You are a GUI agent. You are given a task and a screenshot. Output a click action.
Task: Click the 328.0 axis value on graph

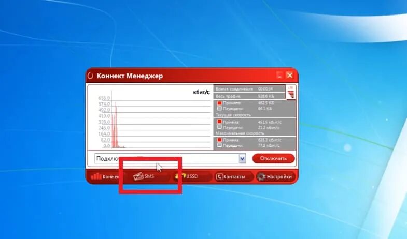[104, 122]
